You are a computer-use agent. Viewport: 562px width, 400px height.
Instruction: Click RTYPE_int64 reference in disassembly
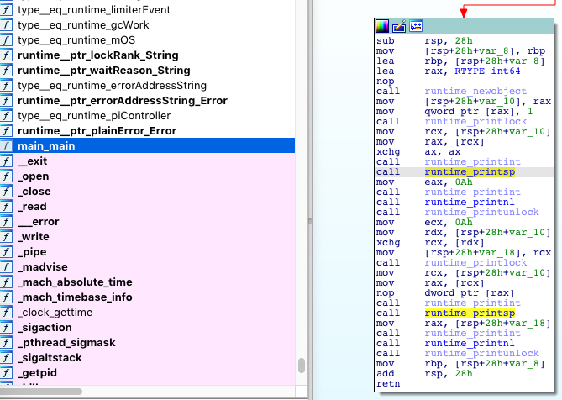tap(487, 71)
